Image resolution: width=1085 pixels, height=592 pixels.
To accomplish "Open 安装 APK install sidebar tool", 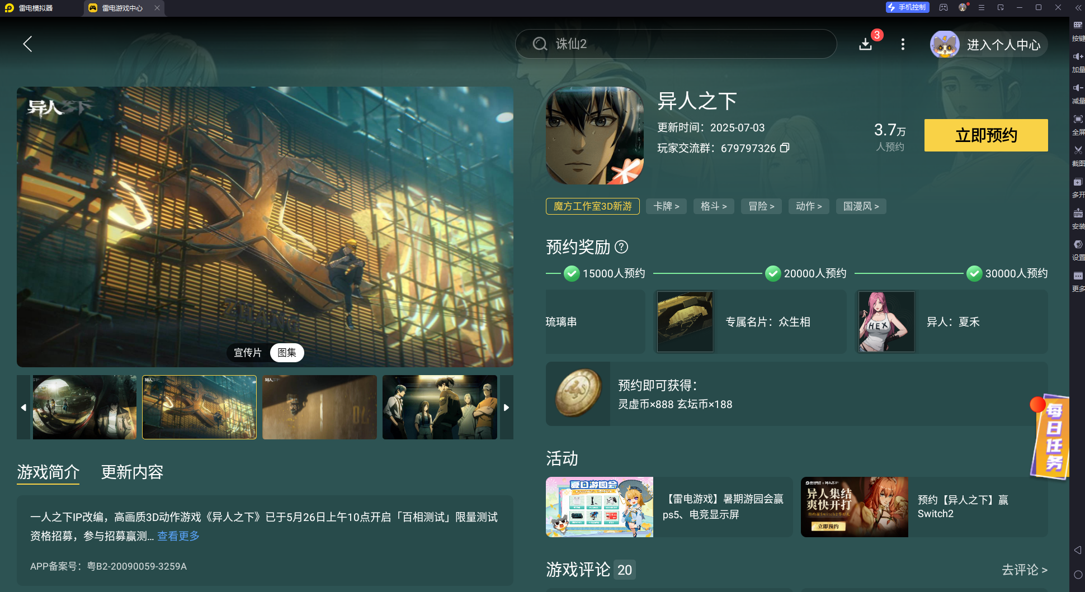I will pyautogui.click(x=1078, y=218).
